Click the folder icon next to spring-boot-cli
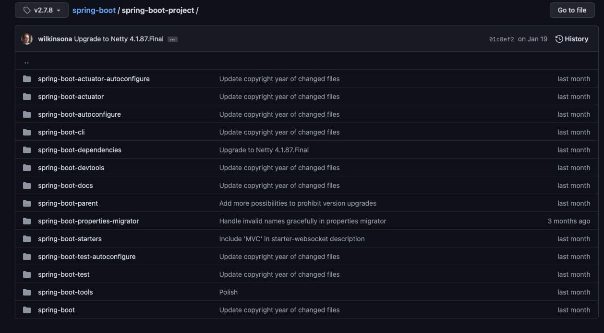Screen dimensions: 604x333 point(27,132)
